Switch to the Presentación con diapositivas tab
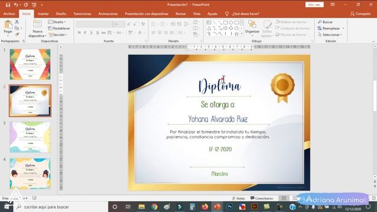The image size is (377, 212). (147, 14)
